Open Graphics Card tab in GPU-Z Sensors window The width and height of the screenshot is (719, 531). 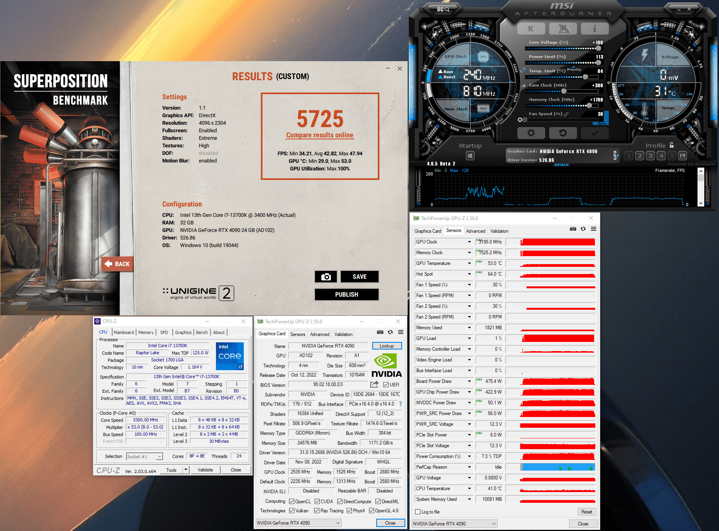pyautogui.click(x=428, y=231)
